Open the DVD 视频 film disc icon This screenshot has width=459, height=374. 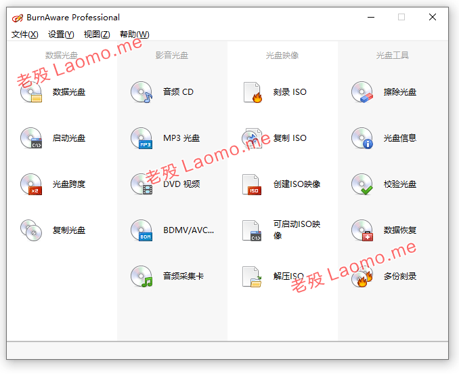[141, 184]
